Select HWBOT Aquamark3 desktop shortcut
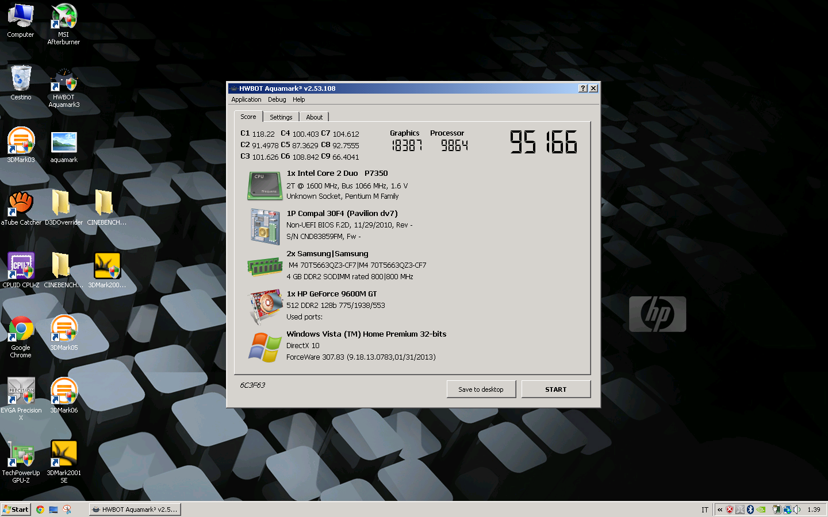Screen dimensions: 828x517 pyautogui.click(x=64, y=87)
